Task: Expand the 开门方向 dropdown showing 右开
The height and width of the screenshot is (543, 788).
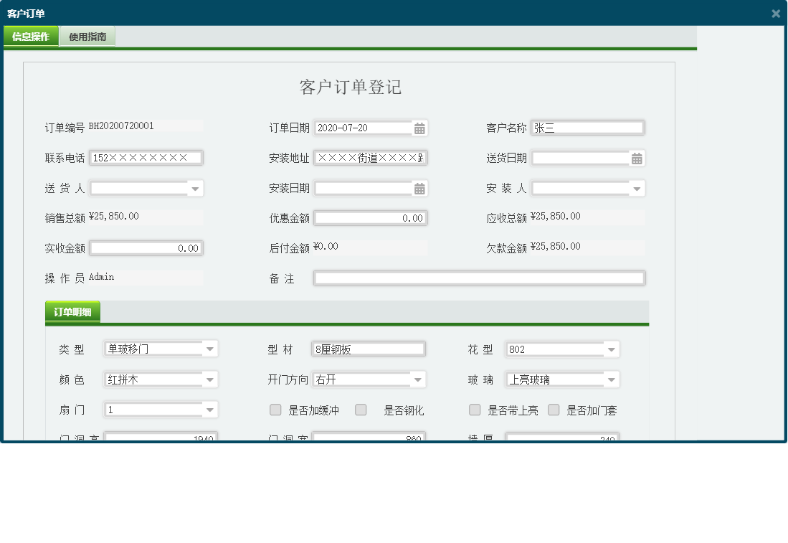Action: tap(418, 379)
